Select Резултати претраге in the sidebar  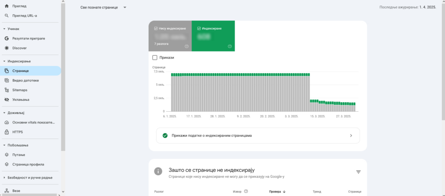click(x=29, y=38)
